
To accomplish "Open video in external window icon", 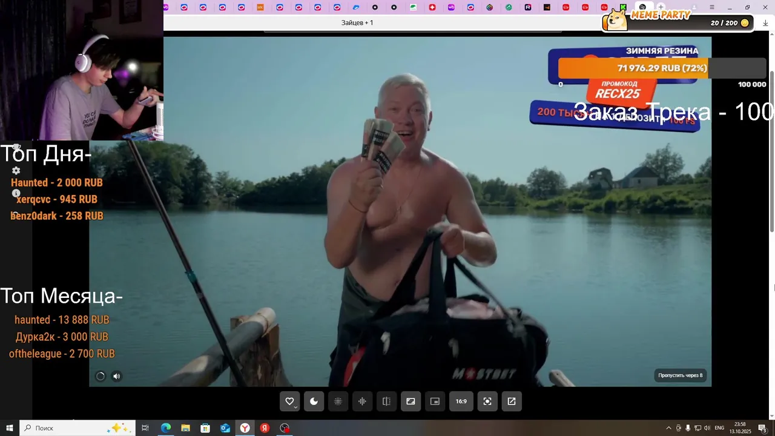I will coord(512,401).
